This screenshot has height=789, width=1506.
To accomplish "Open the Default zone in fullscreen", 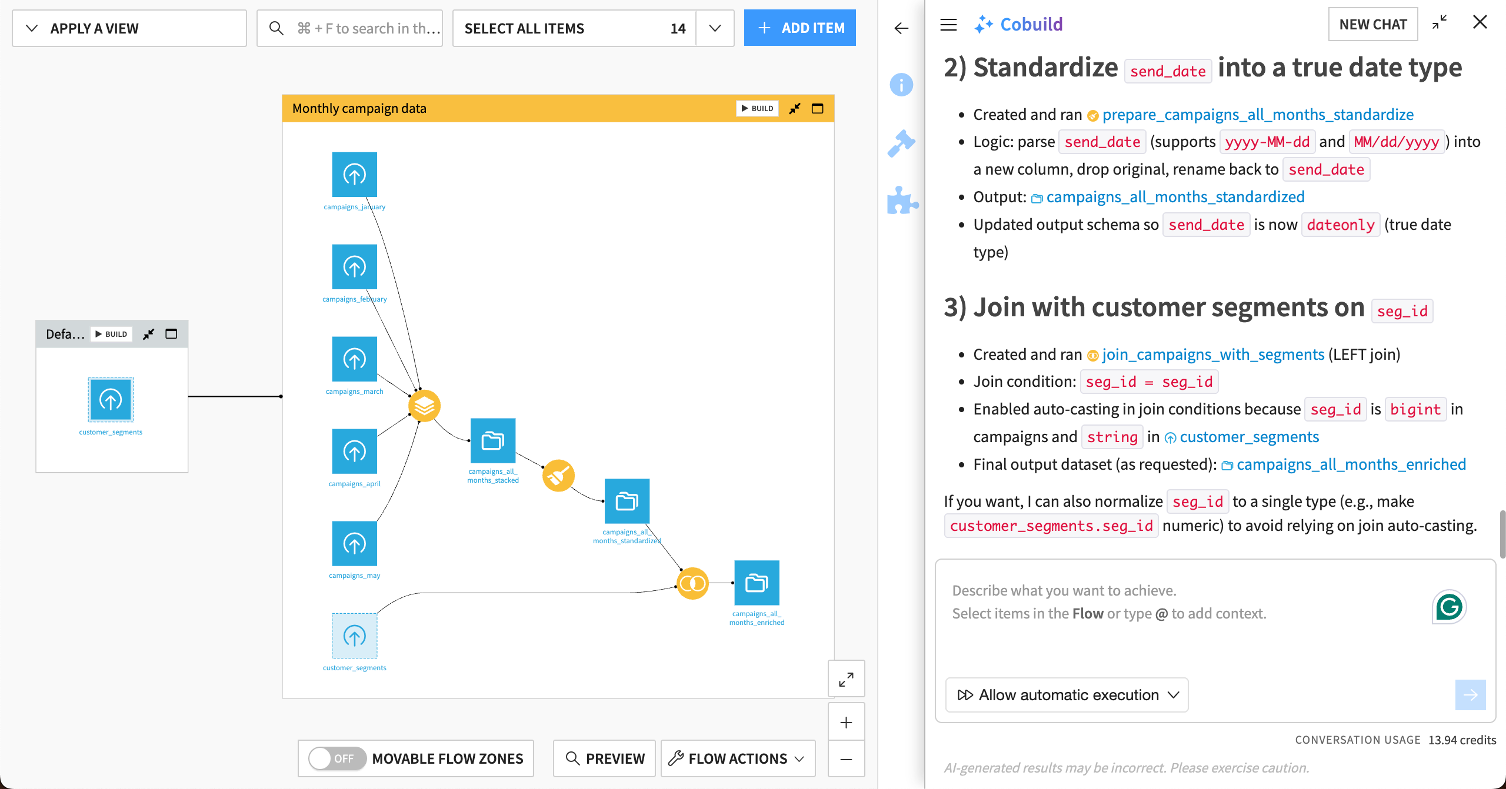I will (171, 334).
